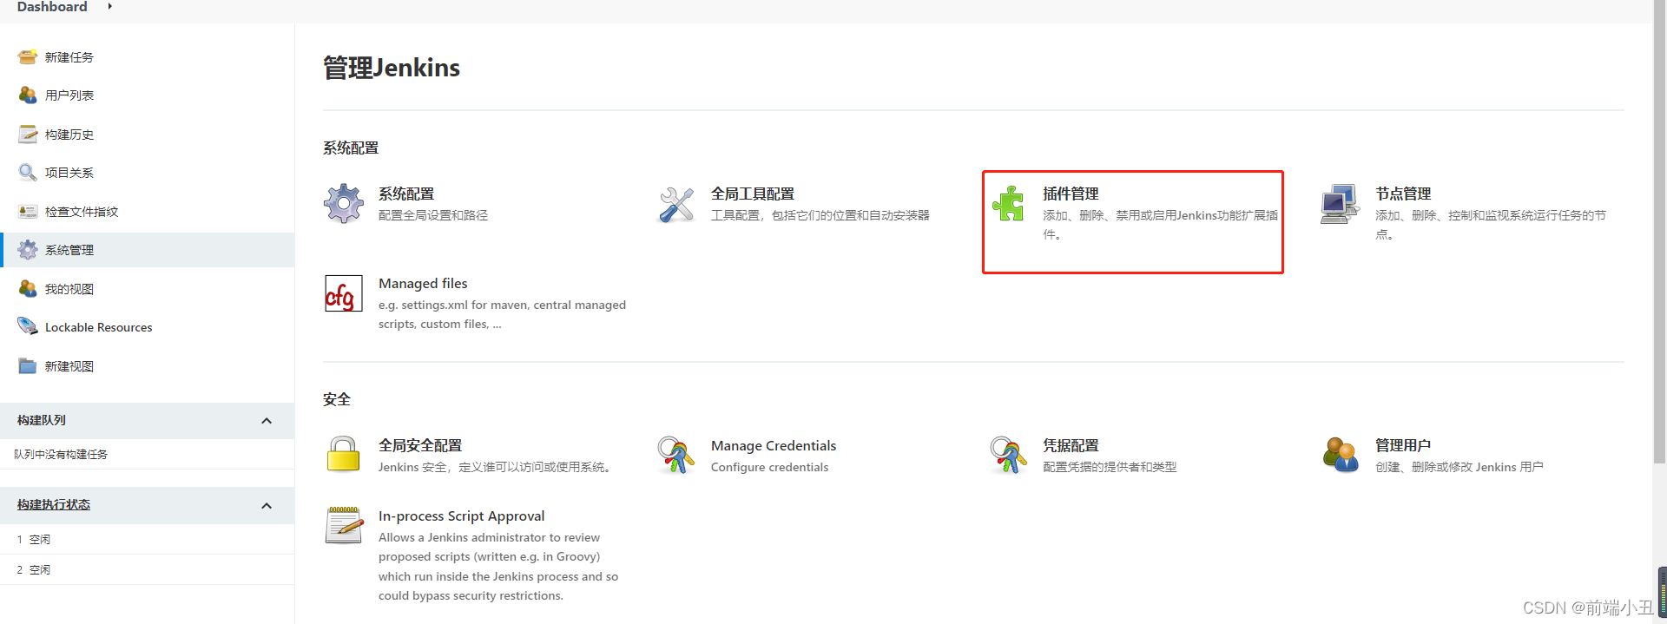Open 新建视图 in the sidebar
The height and width of the screenshot is (624, 1667).
coord(69,366)
